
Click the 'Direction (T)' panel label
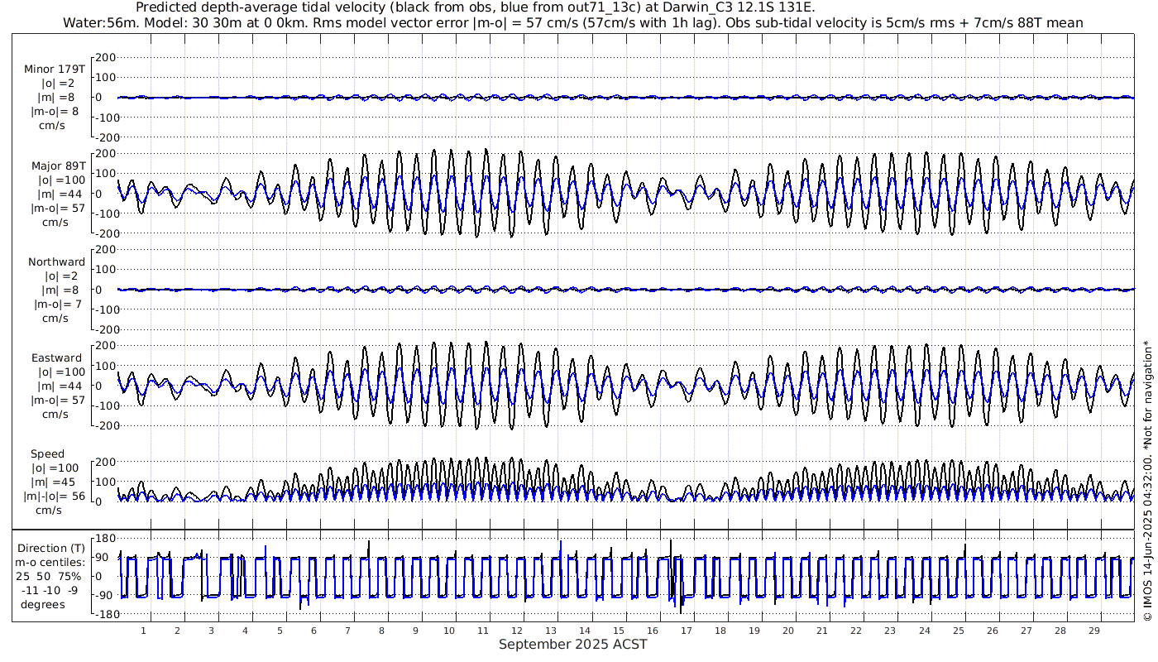point(51,548)
